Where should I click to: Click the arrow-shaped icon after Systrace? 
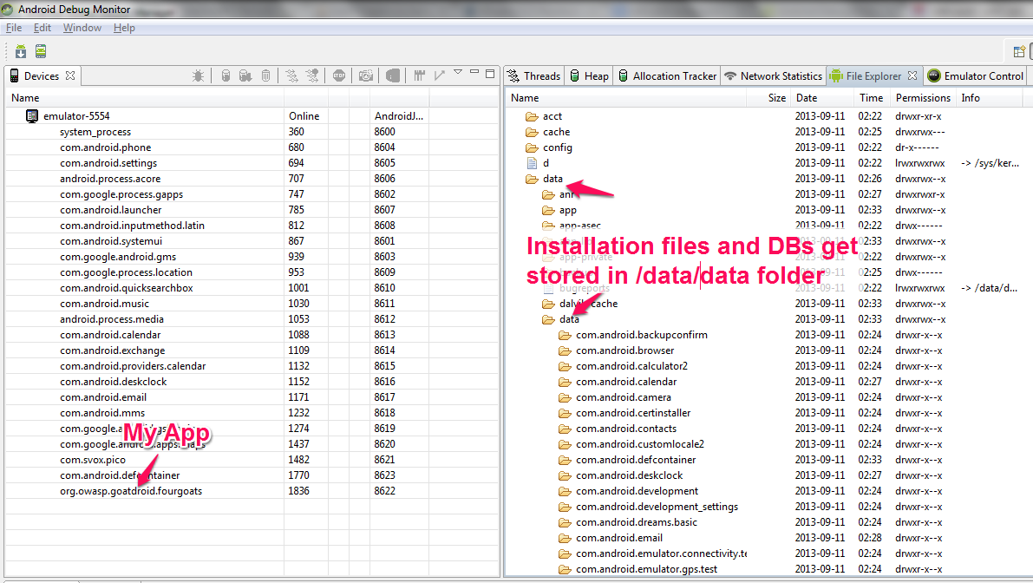(440, 75)
